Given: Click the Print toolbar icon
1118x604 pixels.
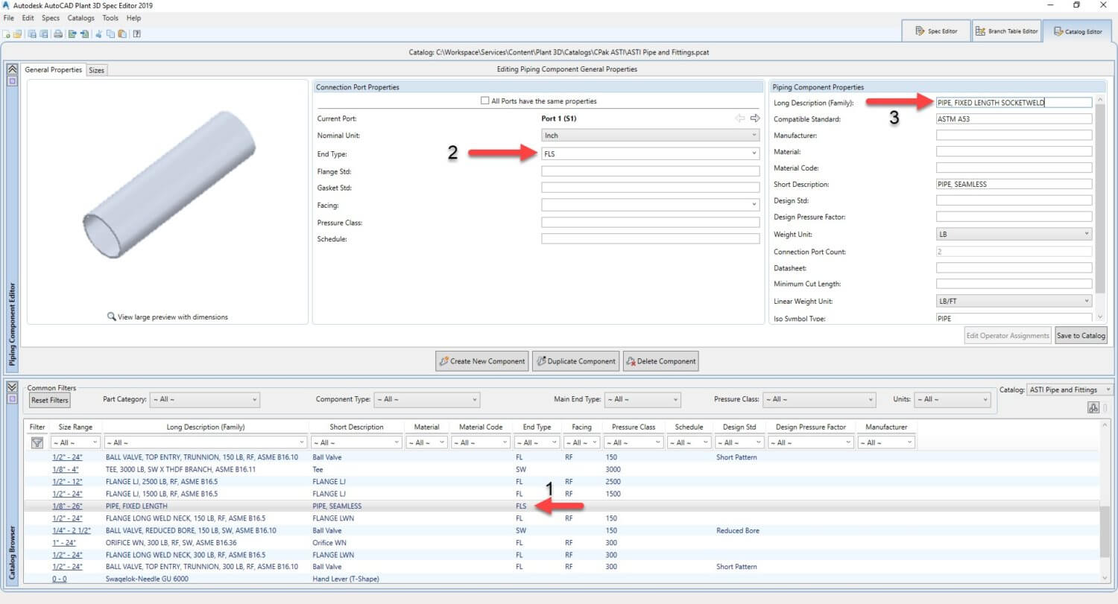Looking at the screenshot, I should click(x=58, y=34).
